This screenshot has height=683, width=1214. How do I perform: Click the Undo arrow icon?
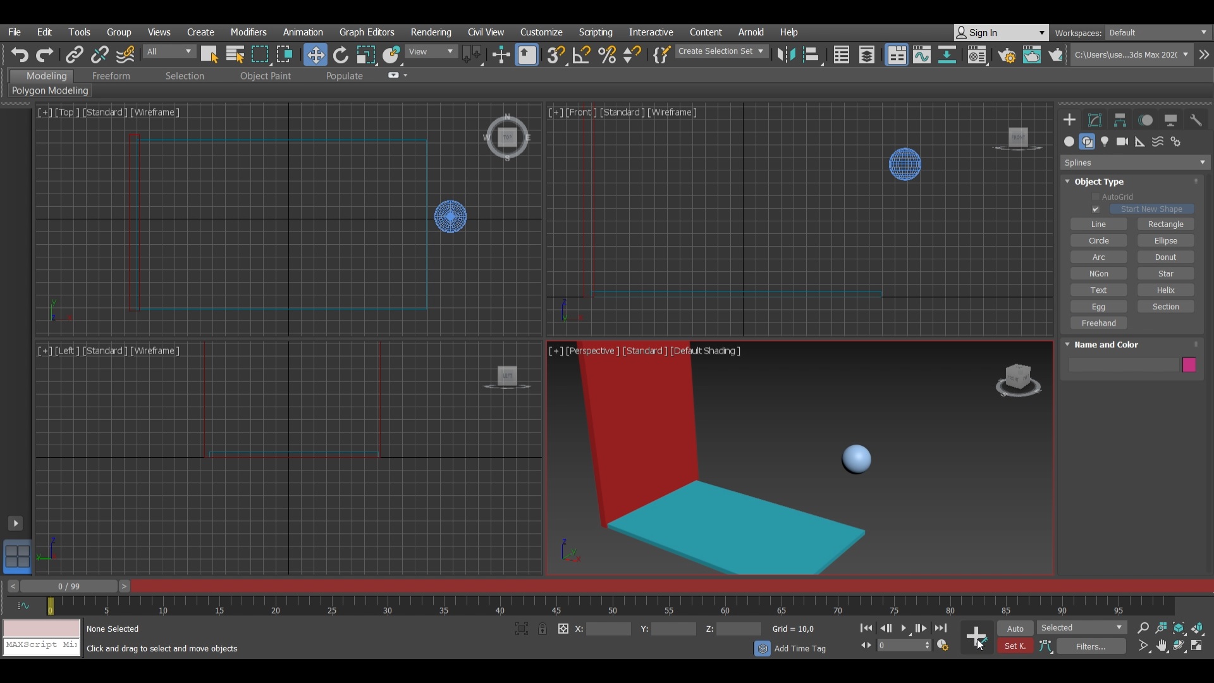(19, 55)
